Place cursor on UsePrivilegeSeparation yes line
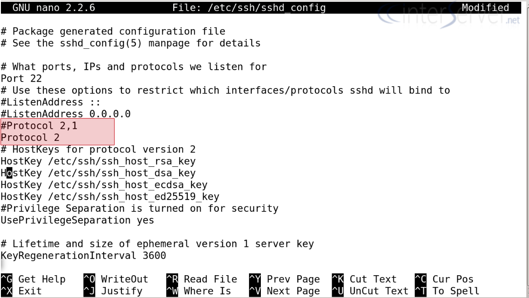Screen dimensions: 529x298 click(x=77, y=220)
